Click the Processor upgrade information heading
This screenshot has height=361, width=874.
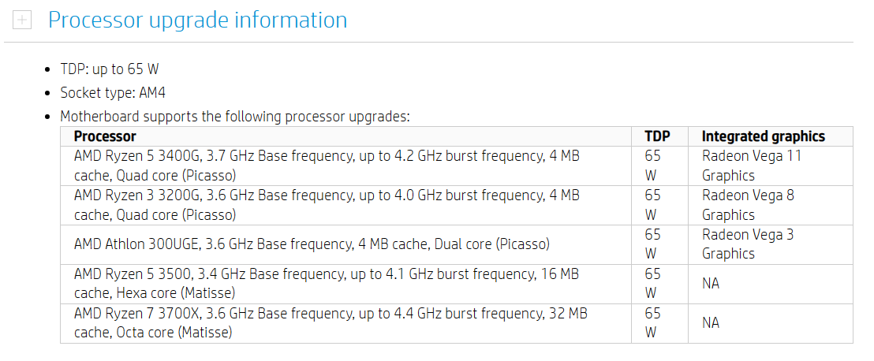[197, 20]
